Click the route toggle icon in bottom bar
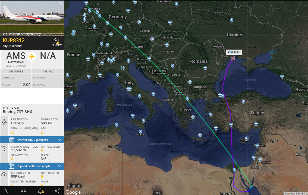The image size is (308, 195). pos(7,191)
